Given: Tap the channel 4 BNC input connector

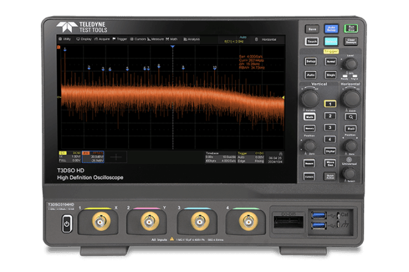Looking at the screenshot, I should tap(248, 221).
